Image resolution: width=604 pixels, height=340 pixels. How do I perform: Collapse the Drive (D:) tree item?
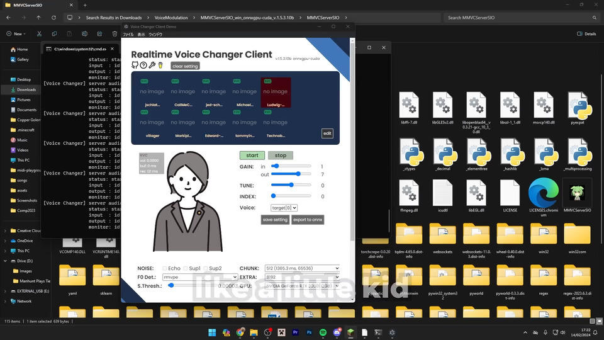[5, 261]
